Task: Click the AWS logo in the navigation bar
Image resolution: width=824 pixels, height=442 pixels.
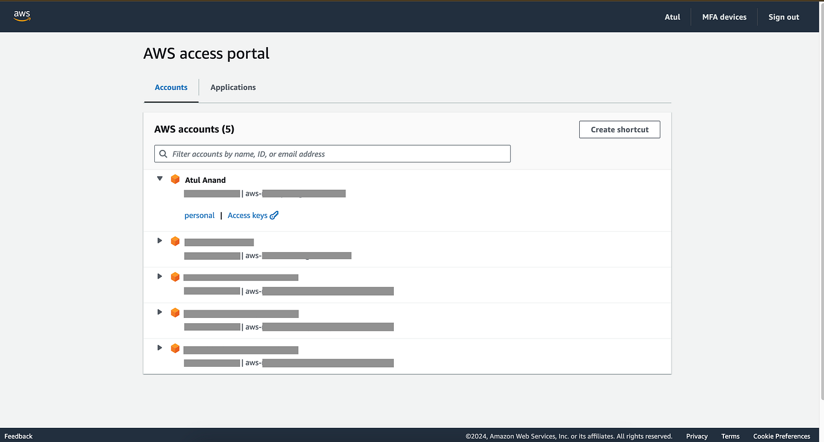Action: [21, 16]
